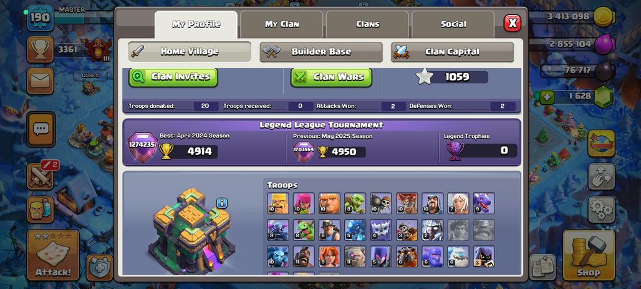Image resolution: width=641 pixels, height=289 pixels.
Task: Open the Shop button
Action: [589, 255]
